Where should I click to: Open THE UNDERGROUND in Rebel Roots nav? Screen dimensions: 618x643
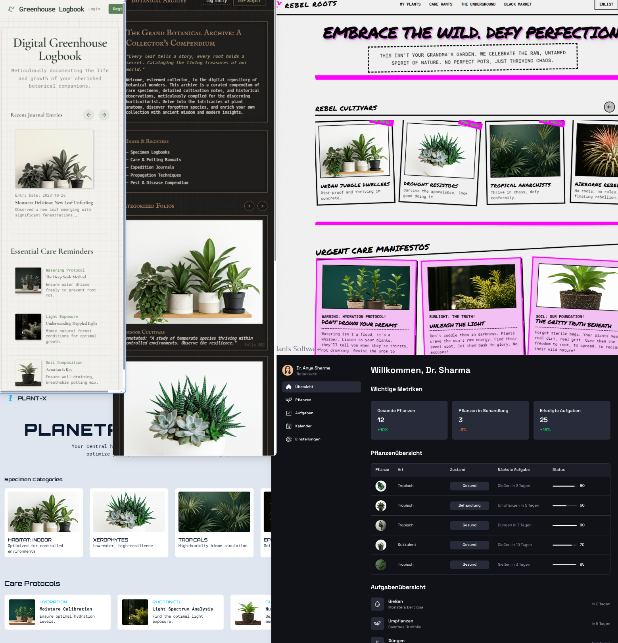click(478, 4)
